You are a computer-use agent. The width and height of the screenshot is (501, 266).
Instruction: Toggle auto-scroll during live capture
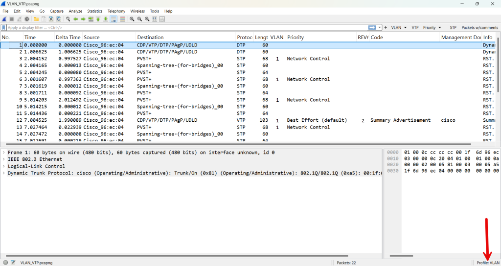114,19
